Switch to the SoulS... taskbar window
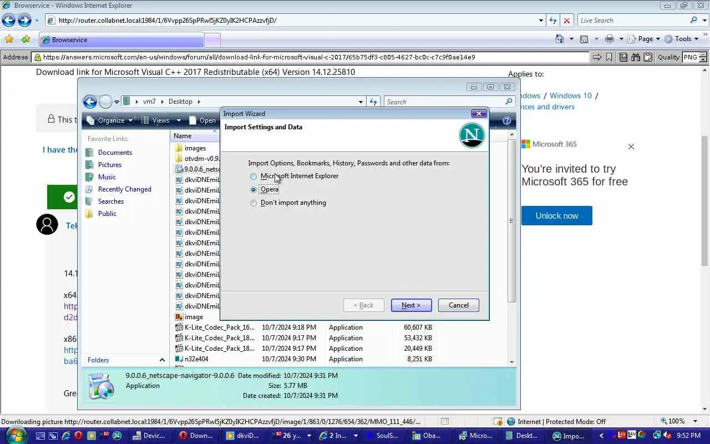 (382, 436)
